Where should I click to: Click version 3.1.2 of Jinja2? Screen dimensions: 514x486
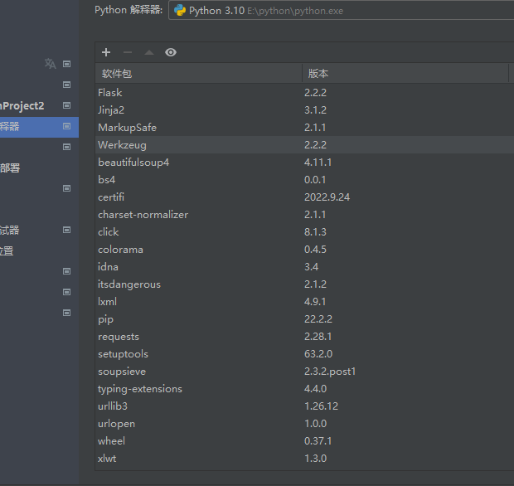point(315,109)
